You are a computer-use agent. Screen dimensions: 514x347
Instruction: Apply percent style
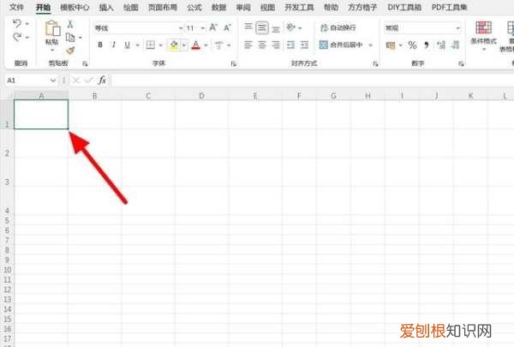tap(412, 45)
